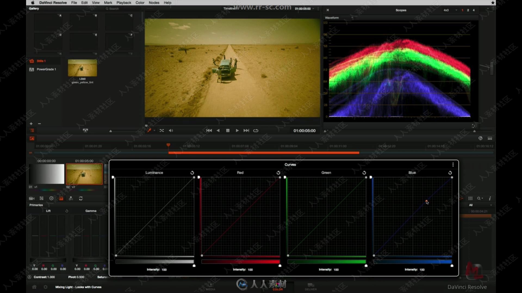Stop playback in the viewer
The width and height of the screenshot is (522, 293).
point(228,130)
